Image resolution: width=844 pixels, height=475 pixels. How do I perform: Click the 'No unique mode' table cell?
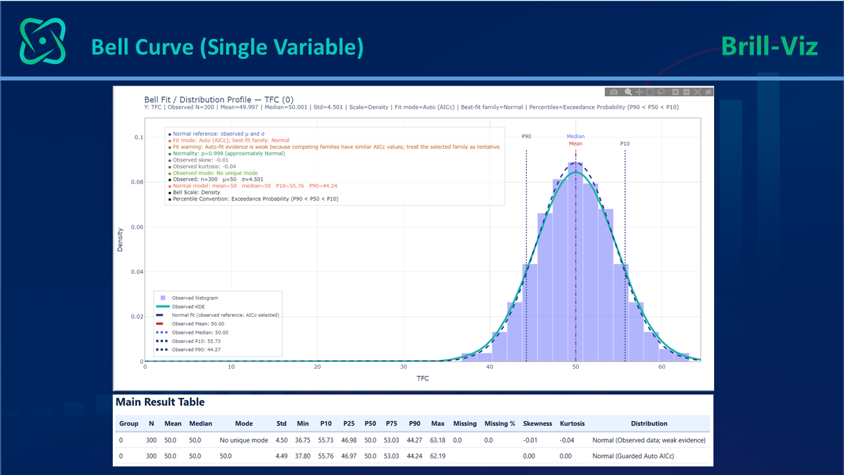pos(244,440)
